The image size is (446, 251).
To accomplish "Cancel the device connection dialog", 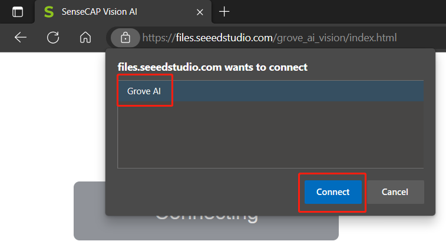I will coord(395,192).
